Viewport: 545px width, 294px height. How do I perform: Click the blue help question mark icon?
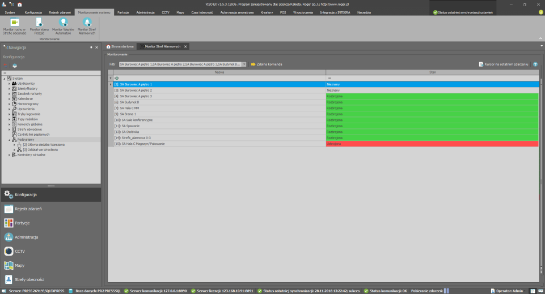click(535, 64)
